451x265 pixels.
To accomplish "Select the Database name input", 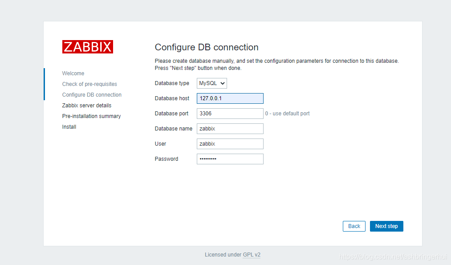I will click(x=230, y=129).
